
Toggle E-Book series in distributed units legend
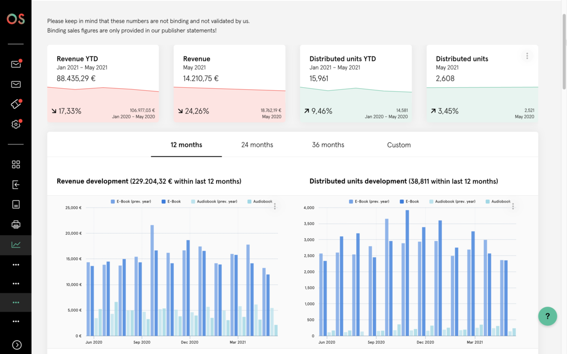(409, 201)
